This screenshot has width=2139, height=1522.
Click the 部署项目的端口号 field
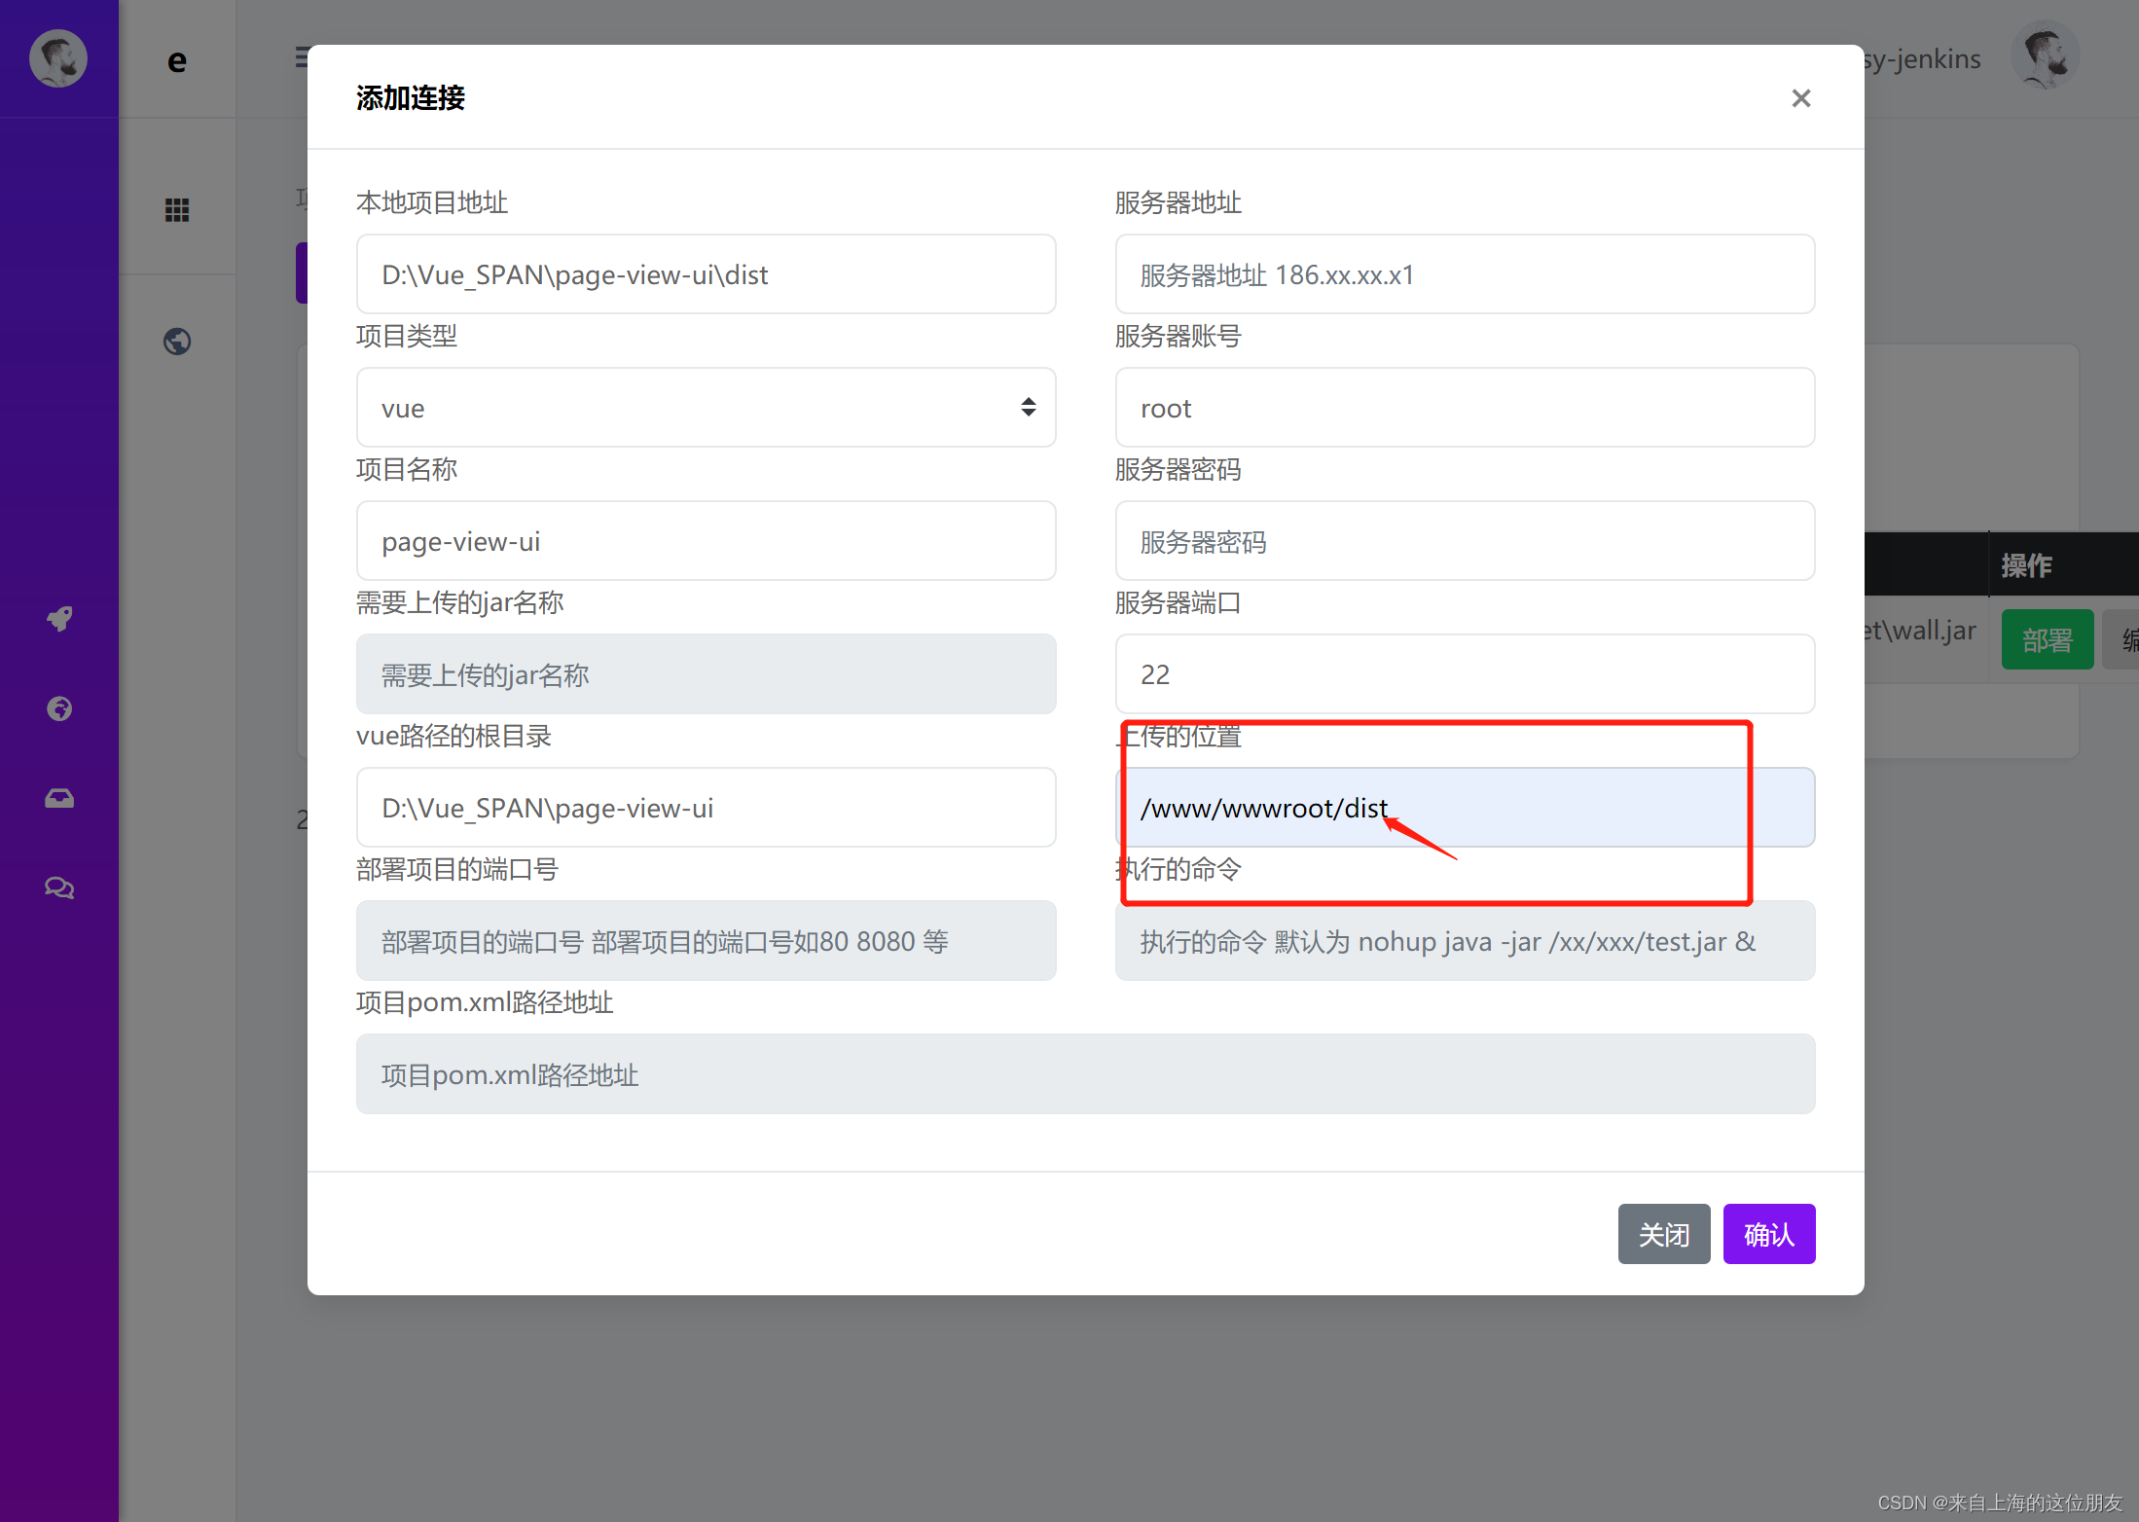706,941
